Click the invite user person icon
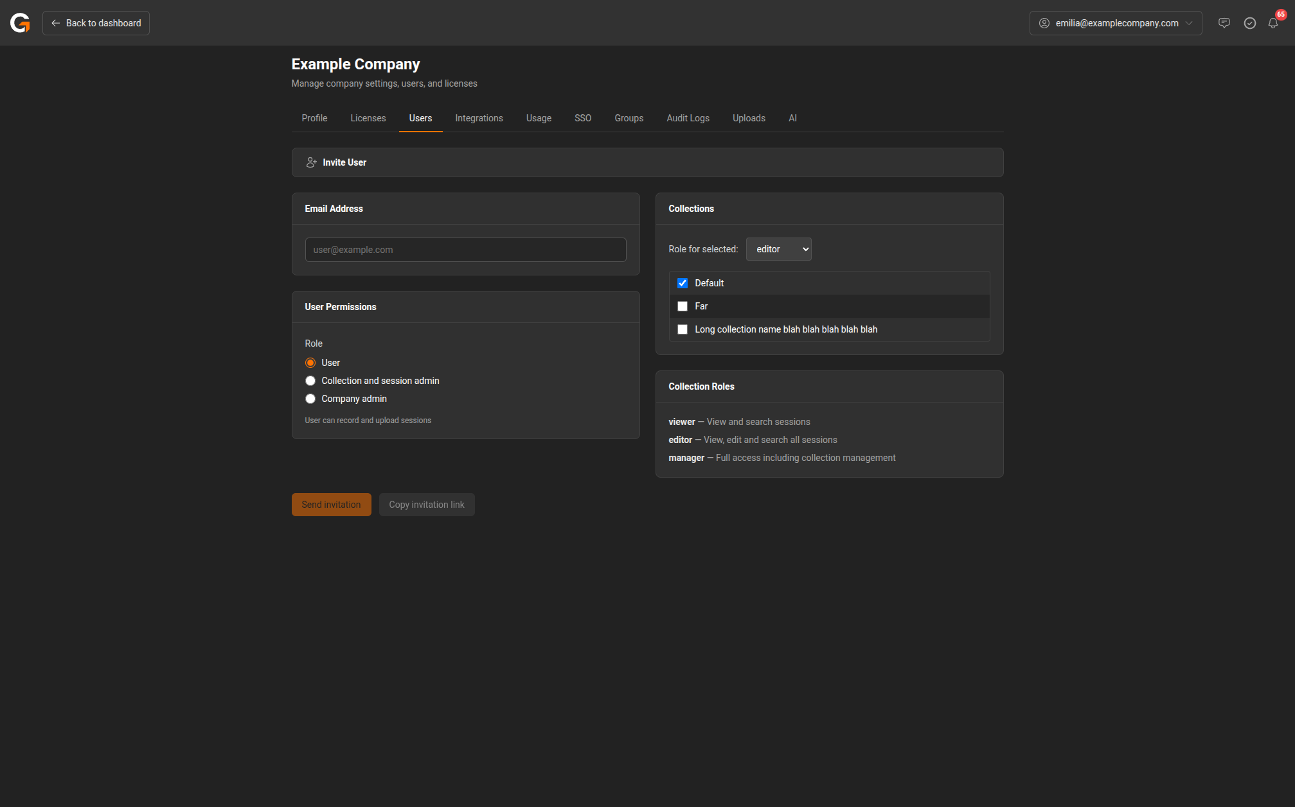Viewport: 1295px width, 807px height. click(311, 162)
